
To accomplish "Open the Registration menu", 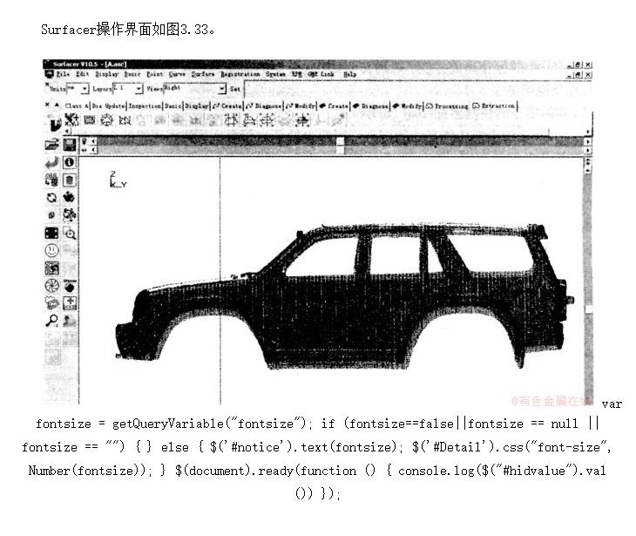I will [240, 74].
